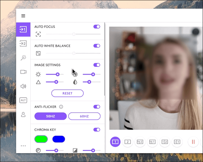Open the ALT shortcuts panel
Image resolution: width=203 pixels, height=162 pixels.
tap(23, 100)
